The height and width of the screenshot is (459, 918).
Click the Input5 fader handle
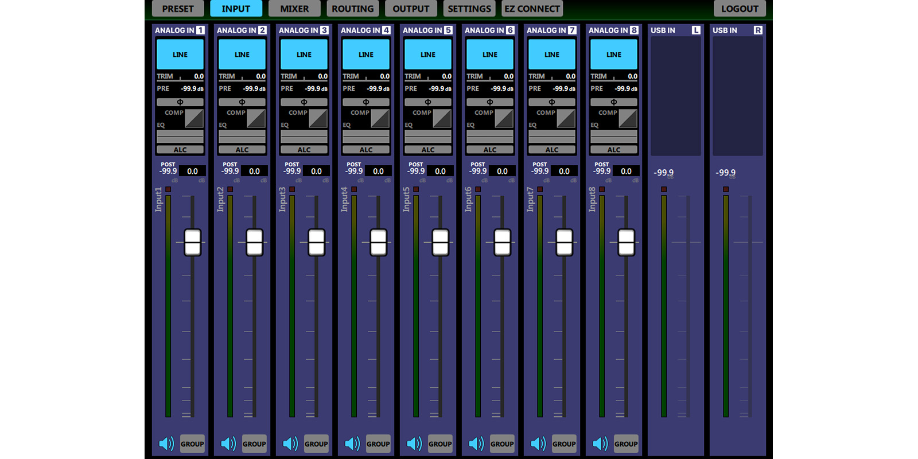pyautogui.click(x=441, y=242)
